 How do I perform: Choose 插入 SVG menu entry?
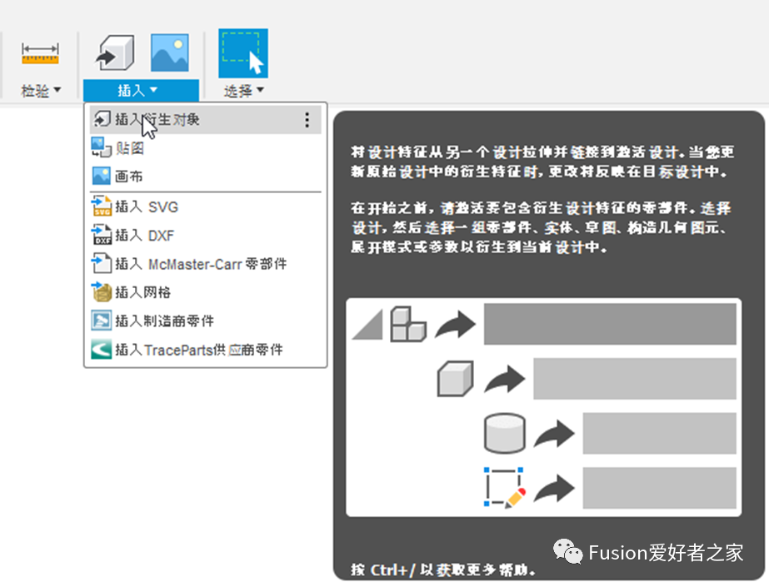pos(206,207)
